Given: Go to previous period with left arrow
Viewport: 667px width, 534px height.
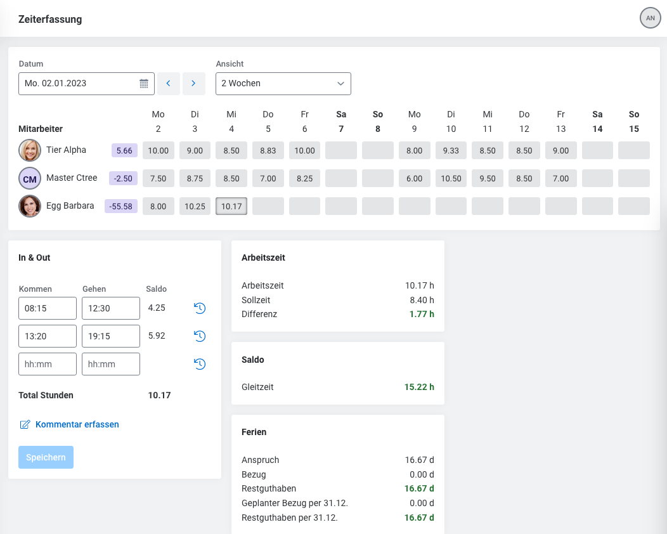Looking at the screenshot, I should coord(169,84).
